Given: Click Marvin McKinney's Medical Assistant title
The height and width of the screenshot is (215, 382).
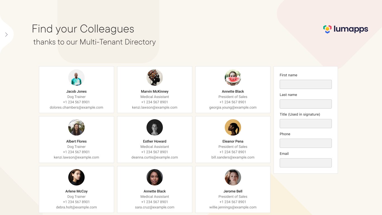Looking at the screenshot, I should tap(155, 97).
